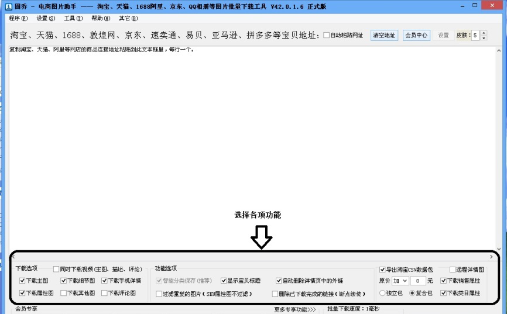Screen dimensions: 507x314
Task: Increase the 皮肤 value with the up arrow
Action: pos(484,33)
